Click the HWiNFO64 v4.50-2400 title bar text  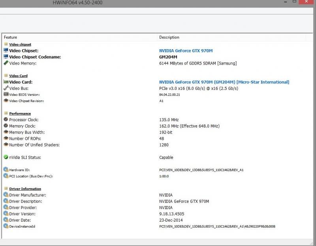[77, 3]
